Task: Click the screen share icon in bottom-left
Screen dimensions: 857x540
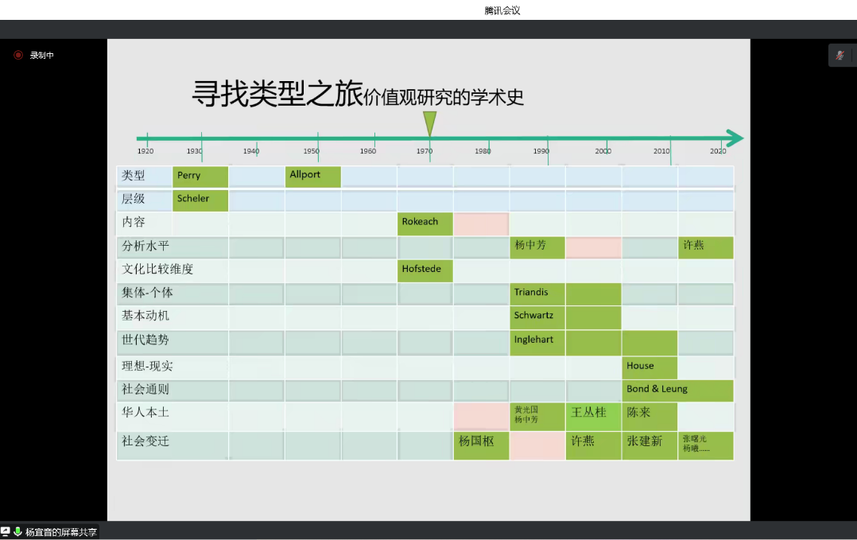Action: [6, 532]
